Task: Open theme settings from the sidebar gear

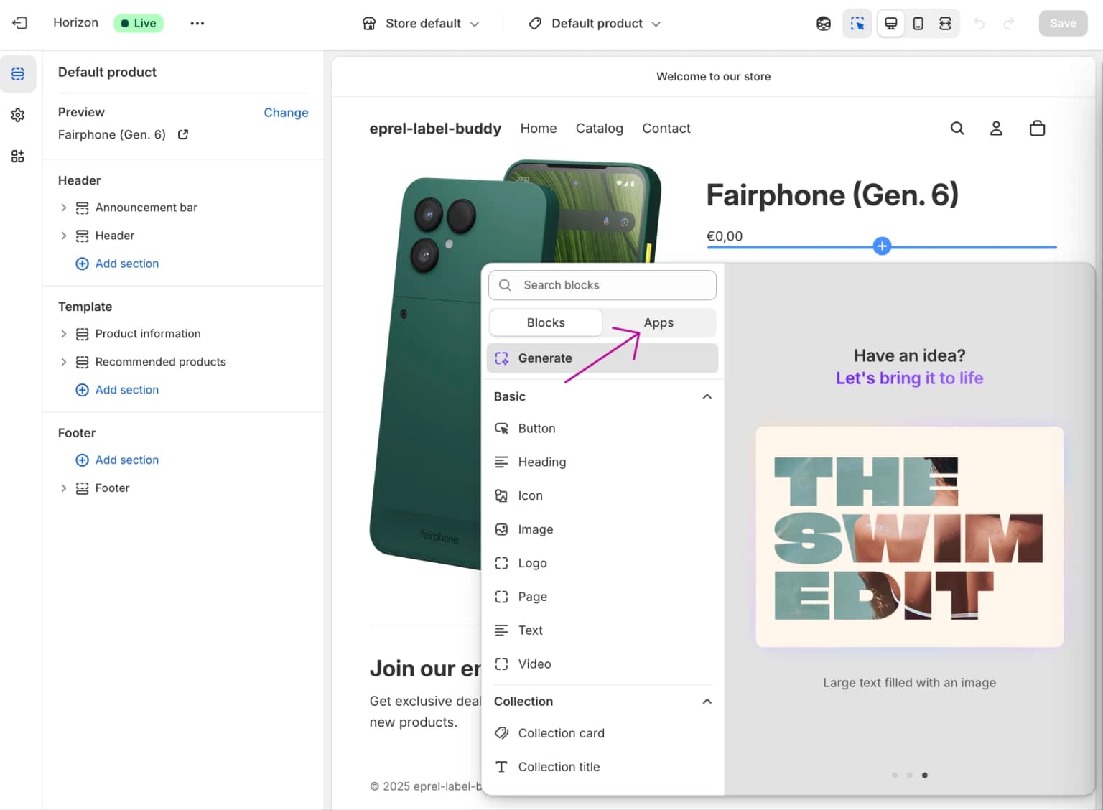Action: 18,115
